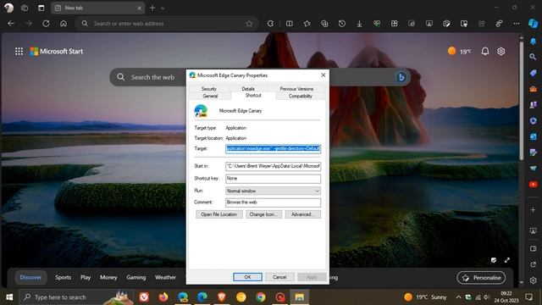The width and height of the screenshot is (542, 305).
Task: Add a sidebar app with plus icon
Action: [533, 210]
